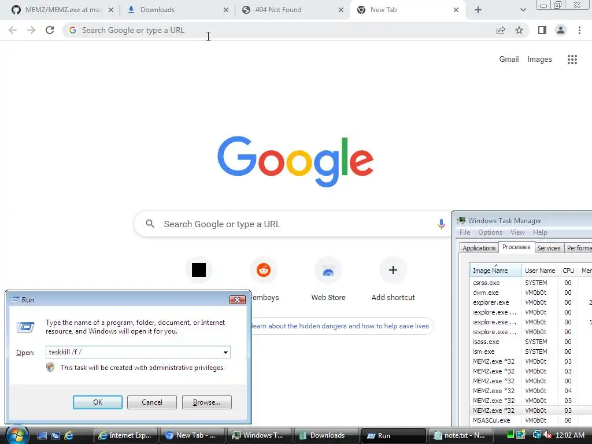This screenshot has height=444, width=592.
Task: Switch to Internet Explorer taskbar button
Action: point(125,435)
